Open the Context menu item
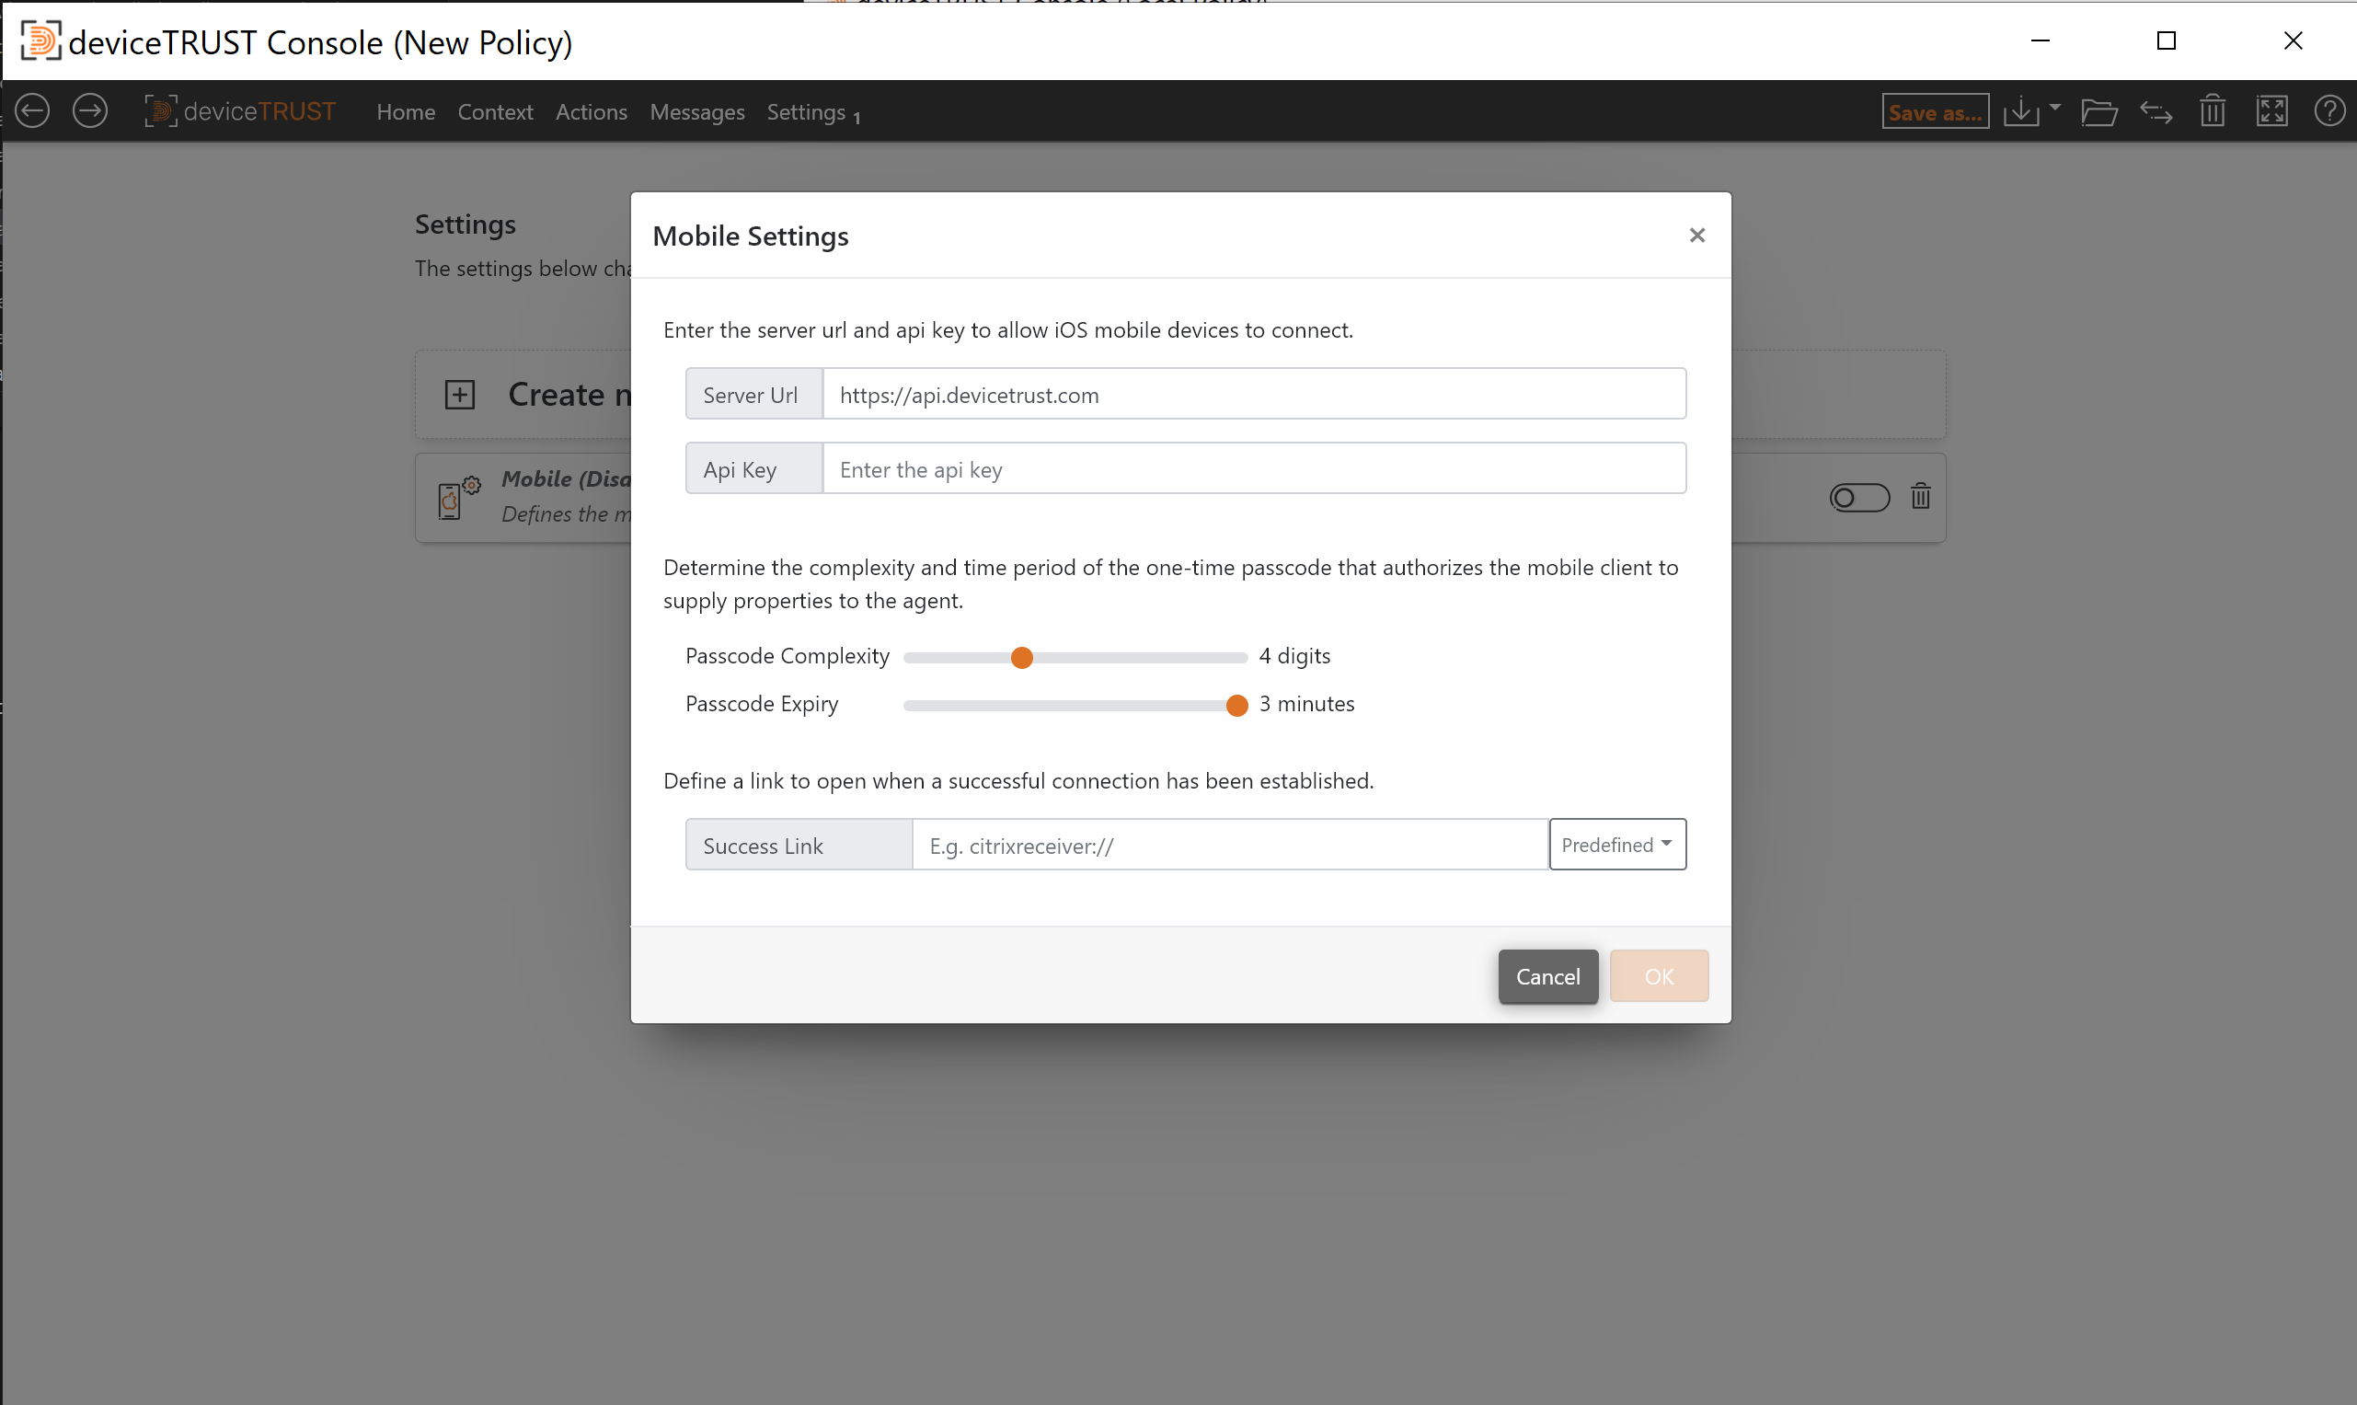The height and width of the screenshot is (1405, 2357). (494, 111)
